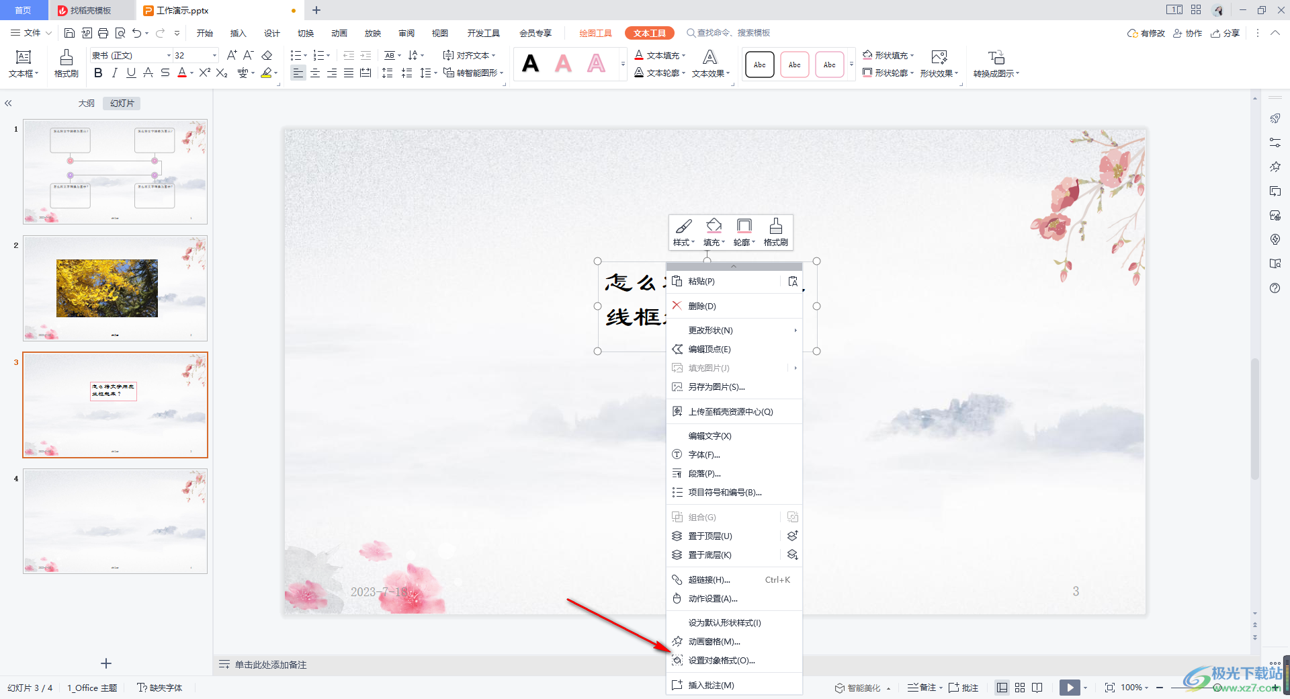The height and width of the screenshot is (699, 1290).
Task: Open the font name dropdown (隶书)
Action: coord(169,55)
